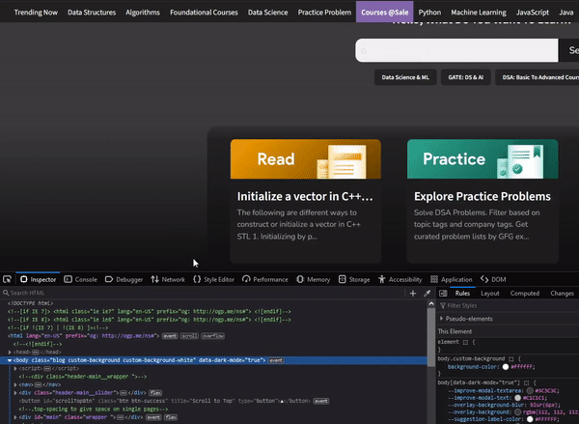
Task: Switch to the Application panel
Action: click(452, 279)
